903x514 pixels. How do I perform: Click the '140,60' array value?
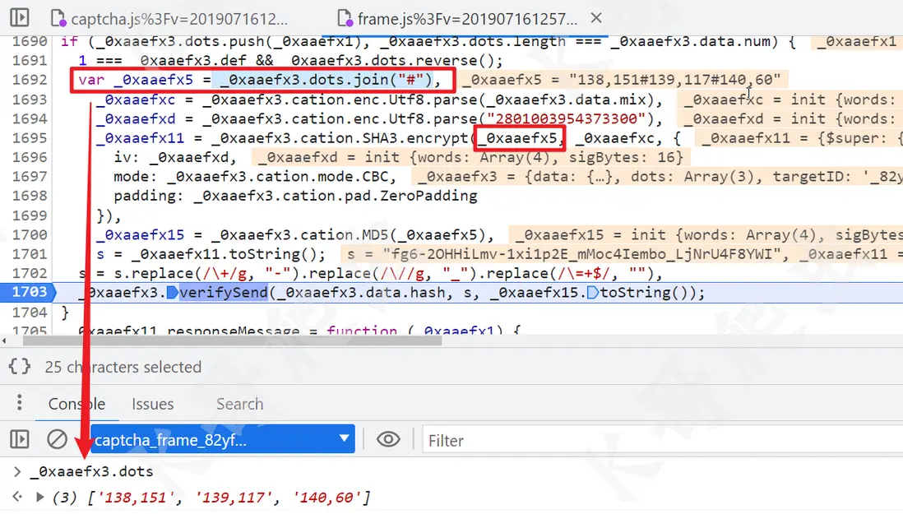click(326, 498)
